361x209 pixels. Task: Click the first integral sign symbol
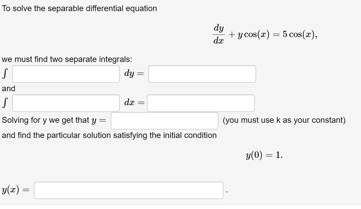click(4, 73)
